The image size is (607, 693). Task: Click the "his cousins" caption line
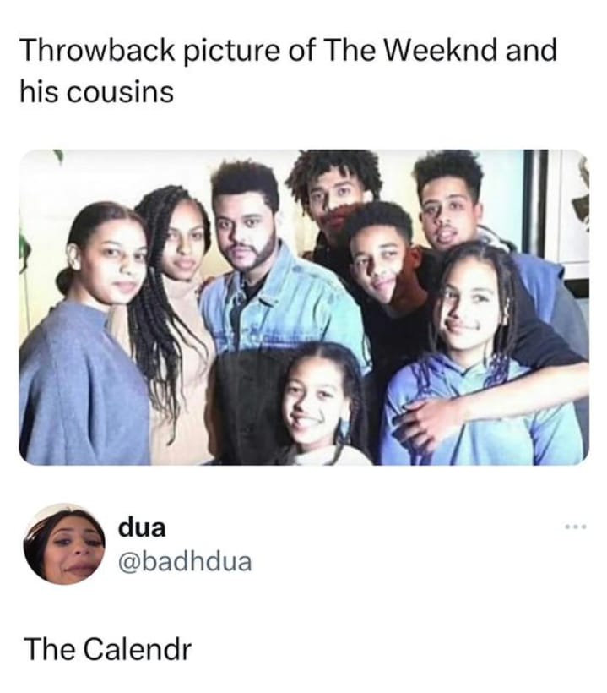point(97,93)
